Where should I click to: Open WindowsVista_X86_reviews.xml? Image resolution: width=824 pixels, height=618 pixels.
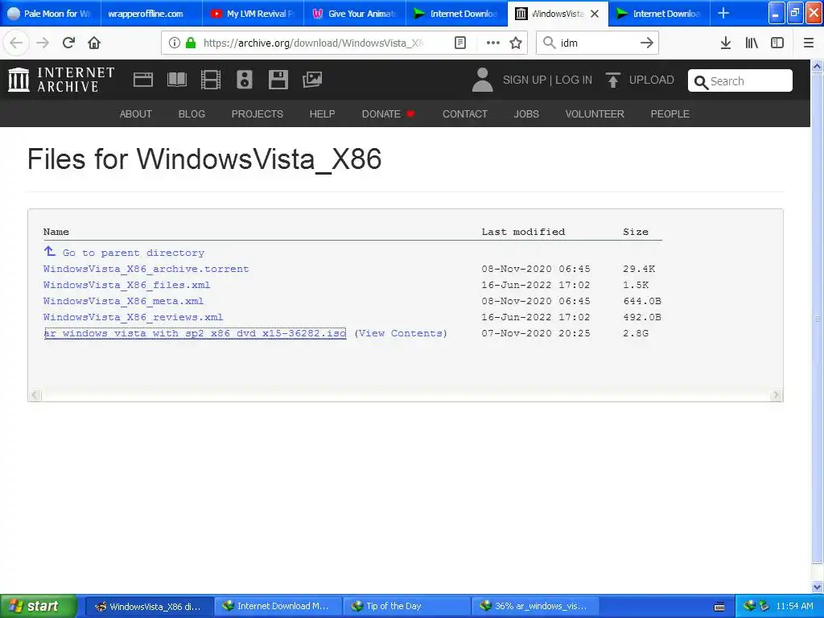click(133, 317)
